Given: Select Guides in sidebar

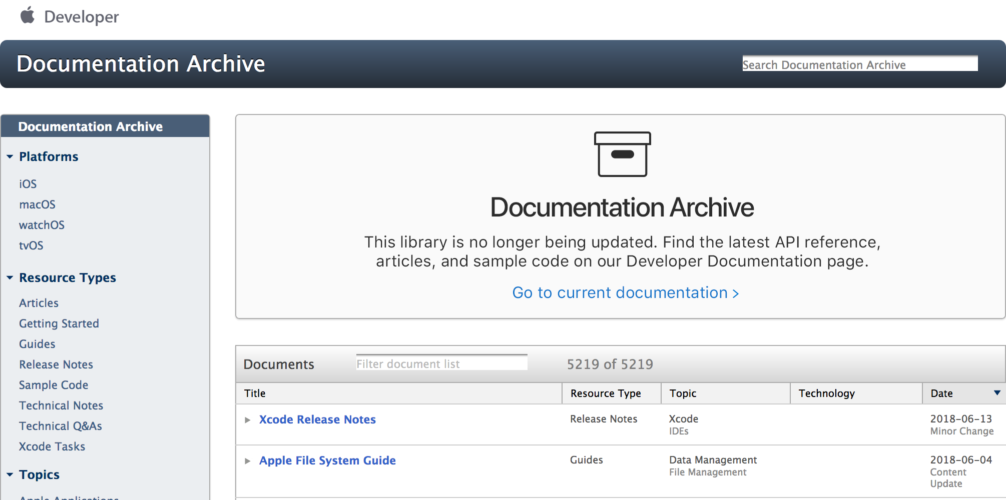Looking at the screenshot, I should (x=37, y=344).
